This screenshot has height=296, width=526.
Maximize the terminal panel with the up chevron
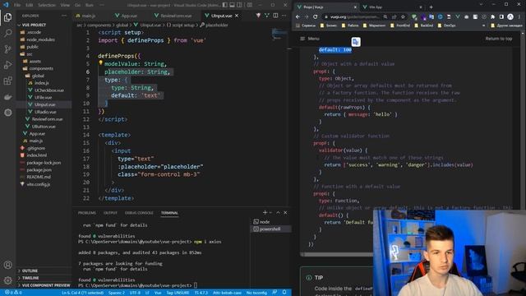coord(278,212)
